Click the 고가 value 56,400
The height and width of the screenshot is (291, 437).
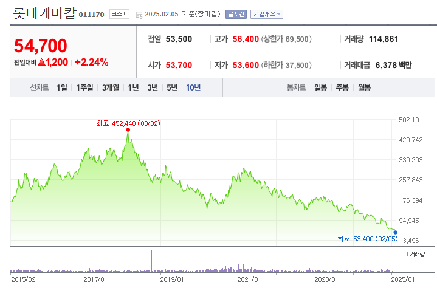tap(246, 39)
